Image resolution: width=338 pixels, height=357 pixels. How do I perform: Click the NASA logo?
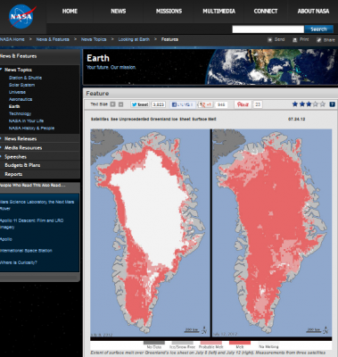pos(21,17)
